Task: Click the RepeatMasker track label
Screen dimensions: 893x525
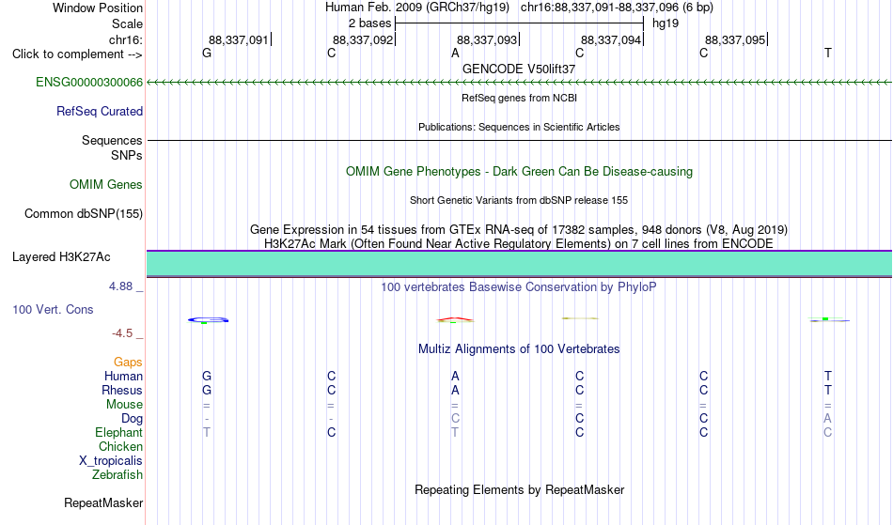Action: click(x=103, y=503)
